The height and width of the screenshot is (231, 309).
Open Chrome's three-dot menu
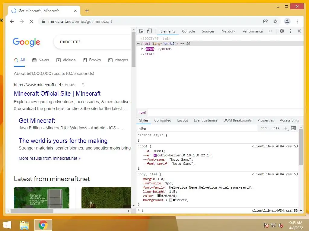(297, 21)
